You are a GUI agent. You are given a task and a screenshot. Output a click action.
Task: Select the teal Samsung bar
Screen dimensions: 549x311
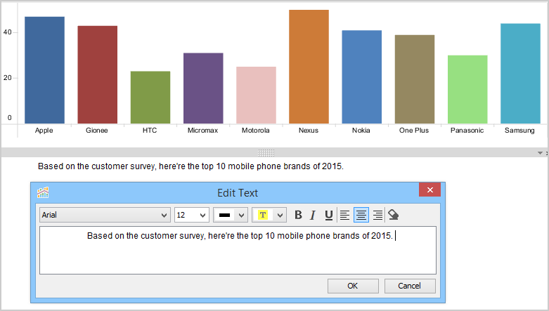point(520,74)
